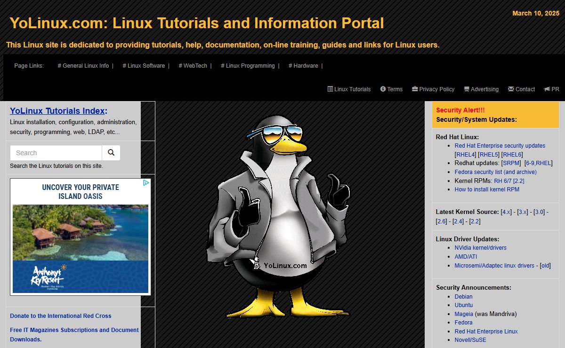Open the 2.2 kernel source link
The image size is (565, 348).
click(x=475, y=221)
